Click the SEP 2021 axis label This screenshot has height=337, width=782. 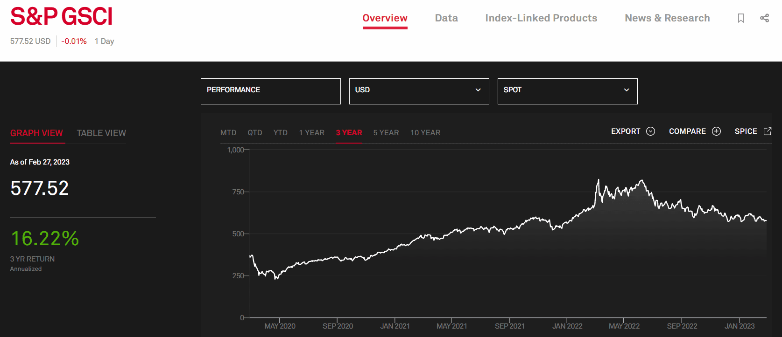pos(510,326)
